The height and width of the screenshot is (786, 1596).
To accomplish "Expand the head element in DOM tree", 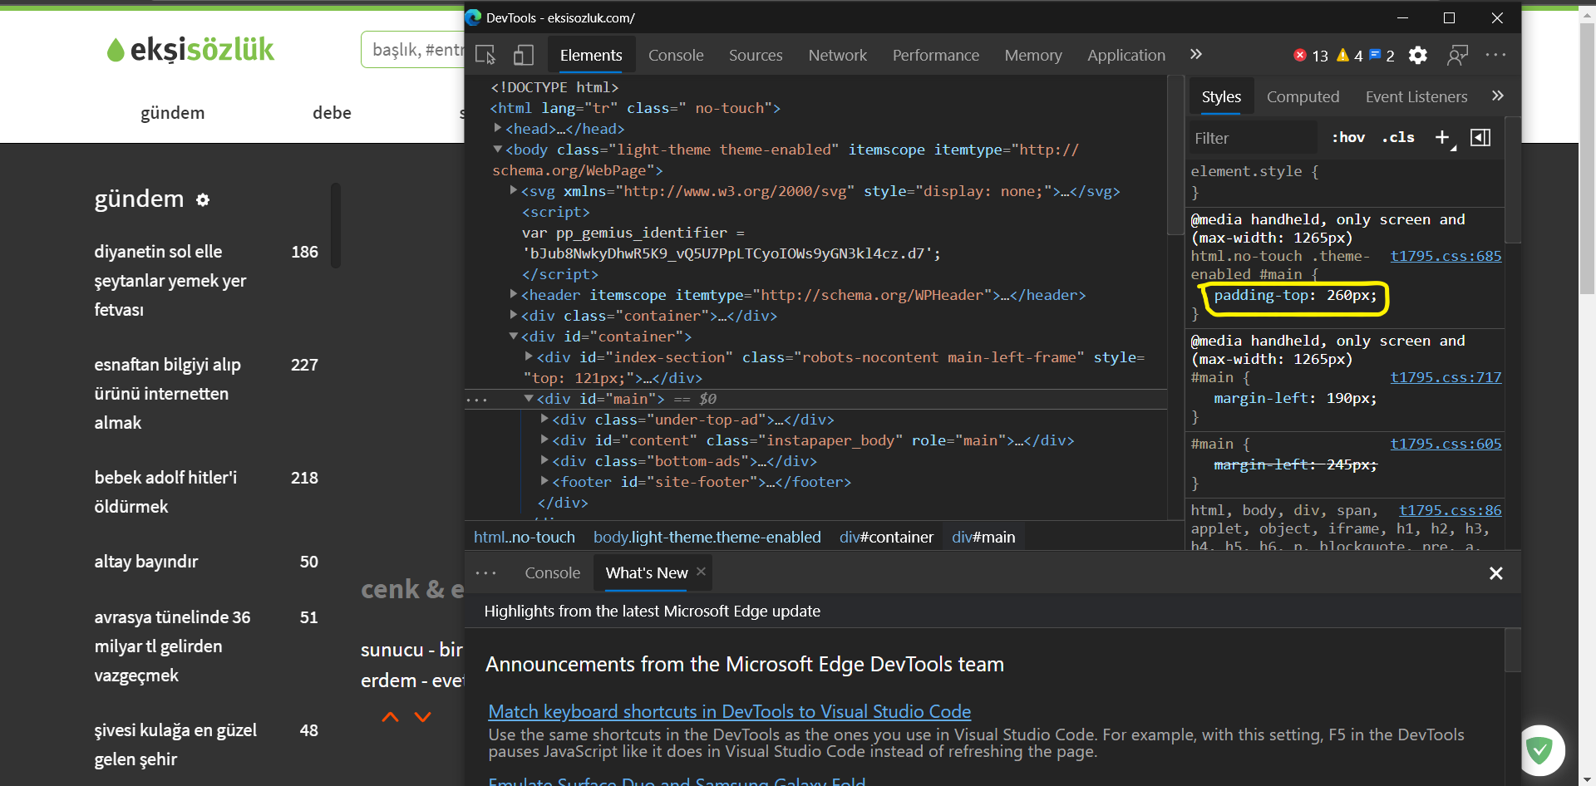I will [495, 129].
